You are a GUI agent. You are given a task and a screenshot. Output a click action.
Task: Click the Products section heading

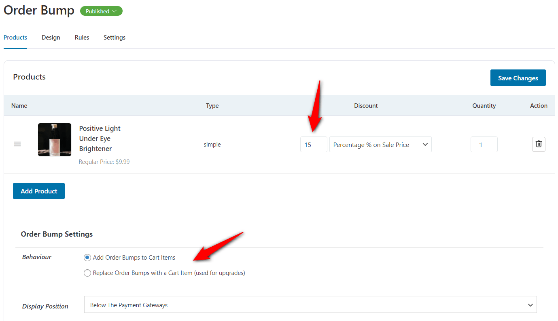29,77
